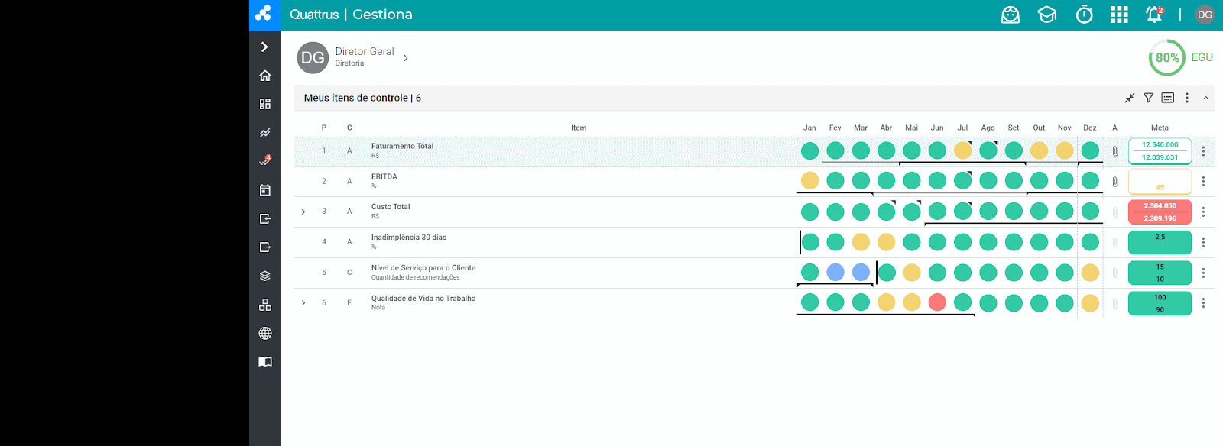Open filter icon for control items

pyautogui.click(x=1148, y=98)
